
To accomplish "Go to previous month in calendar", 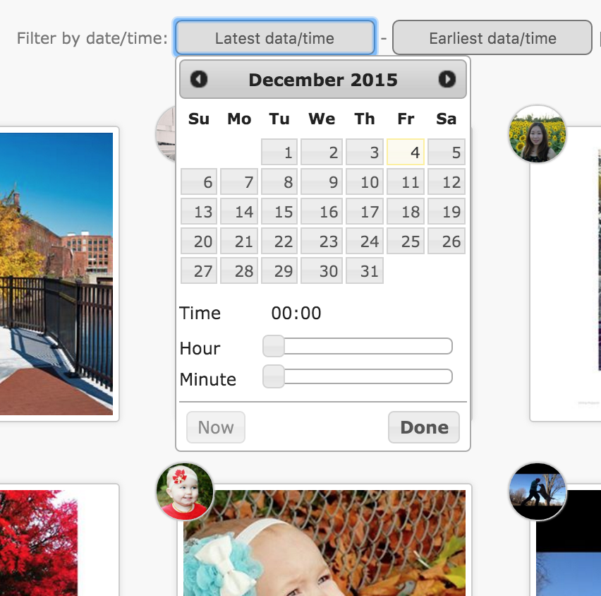I will point(199,79).
